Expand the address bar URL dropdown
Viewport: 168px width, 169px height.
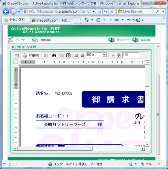[94, 12]
